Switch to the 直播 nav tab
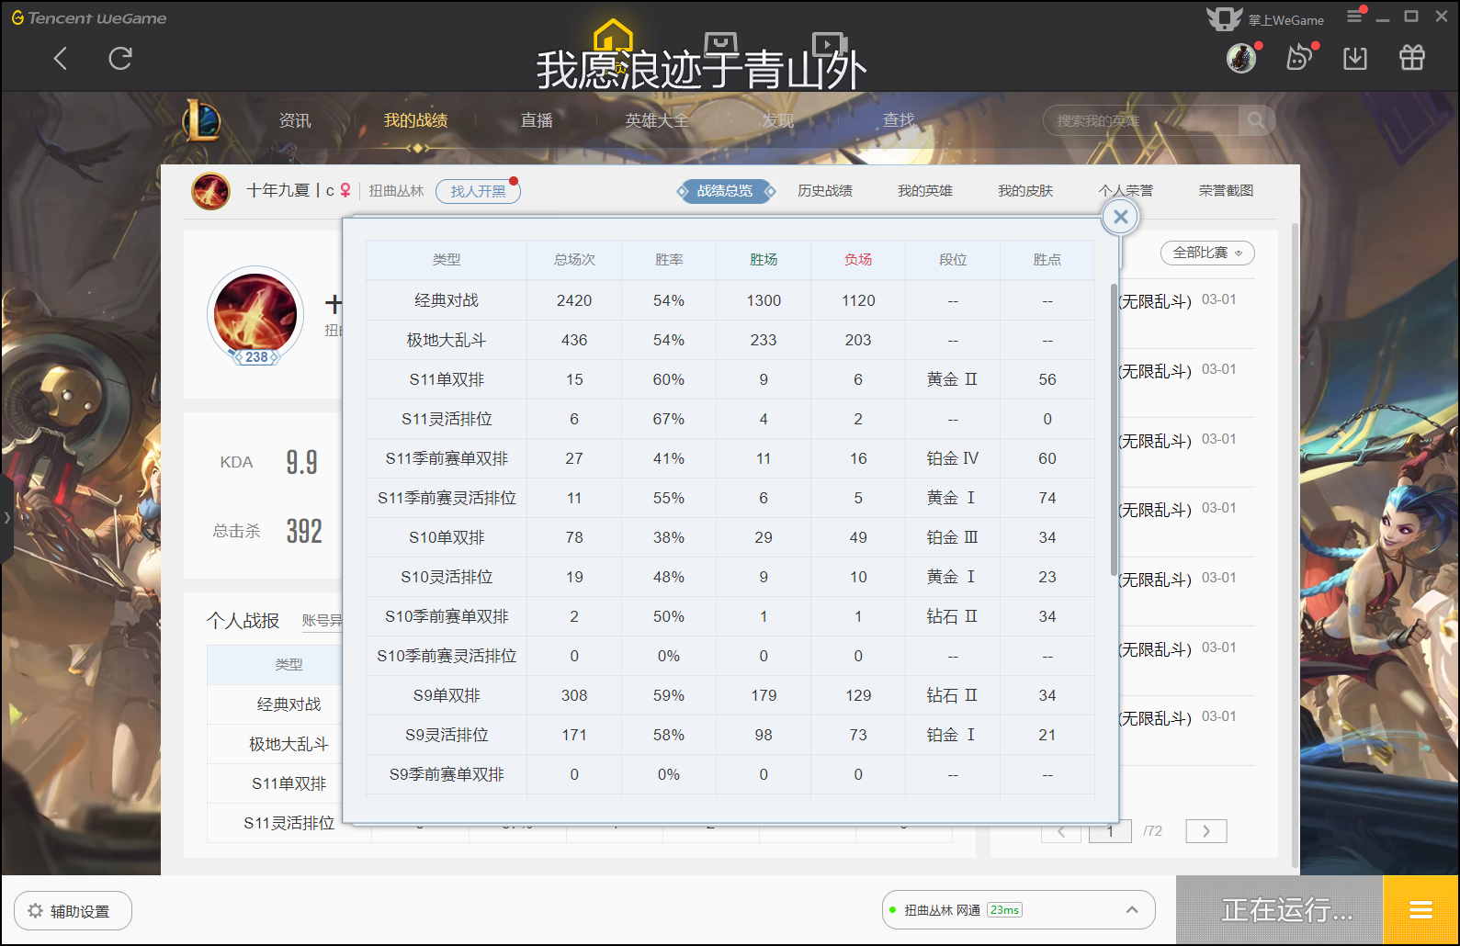This screenshot has height=946, width=1460. click(x=537, y=120)
